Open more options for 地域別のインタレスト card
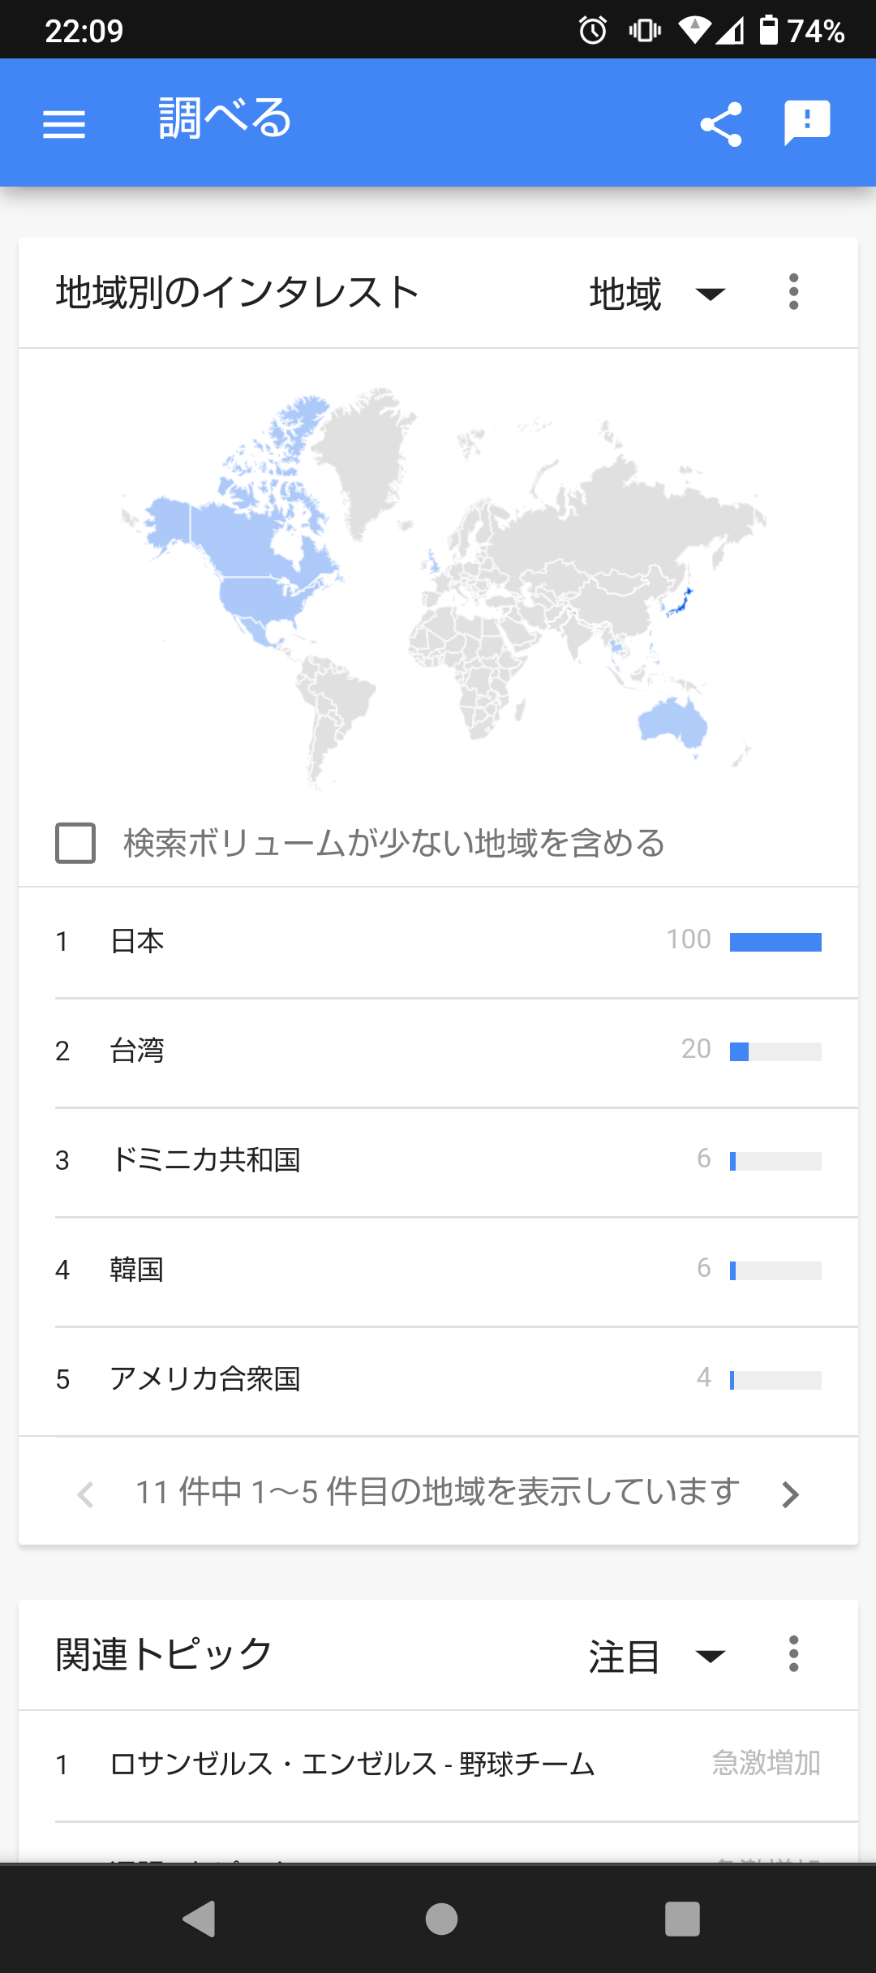Image resolution: width=876 pixels, height=1973 pixels. [793, 292]
